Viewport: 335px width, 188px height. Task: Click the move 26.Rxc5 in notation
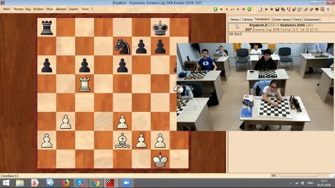point(235,34)
